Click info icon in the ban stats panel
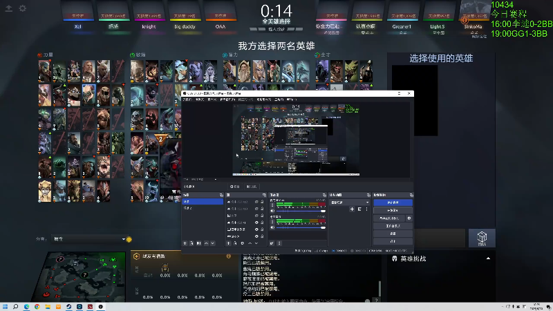Image resolution: width=553 pixels, height=311 pixels. (x=229, y=256)
